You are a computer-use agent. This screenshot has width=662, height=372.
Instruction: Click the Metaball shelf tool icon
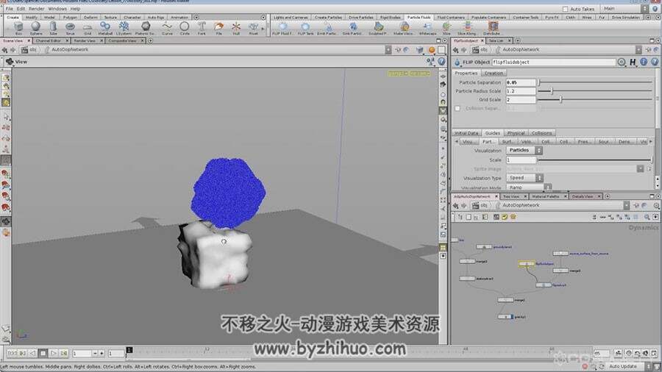coord(104,28)
